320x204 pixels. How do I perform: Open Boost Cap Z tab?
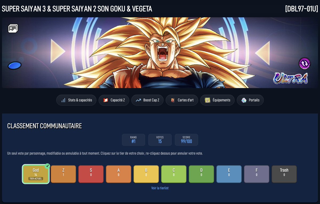[x=147, y=100]
